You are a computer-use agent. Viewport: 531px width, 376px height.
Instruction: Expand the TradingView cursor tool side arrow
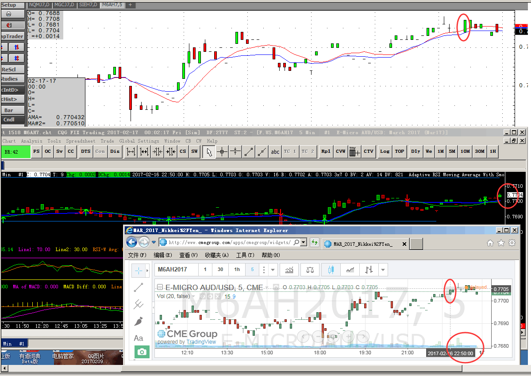(x=148, y=270)
